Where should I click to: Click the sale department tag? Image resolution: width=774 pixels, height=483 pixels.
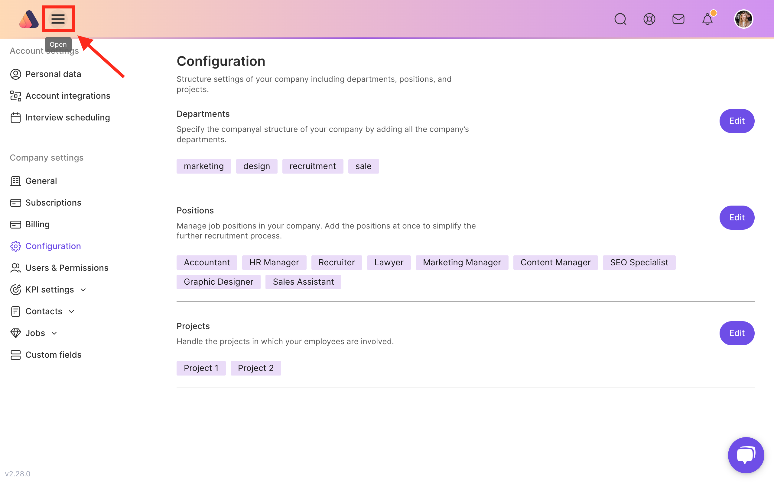(363, 166)
